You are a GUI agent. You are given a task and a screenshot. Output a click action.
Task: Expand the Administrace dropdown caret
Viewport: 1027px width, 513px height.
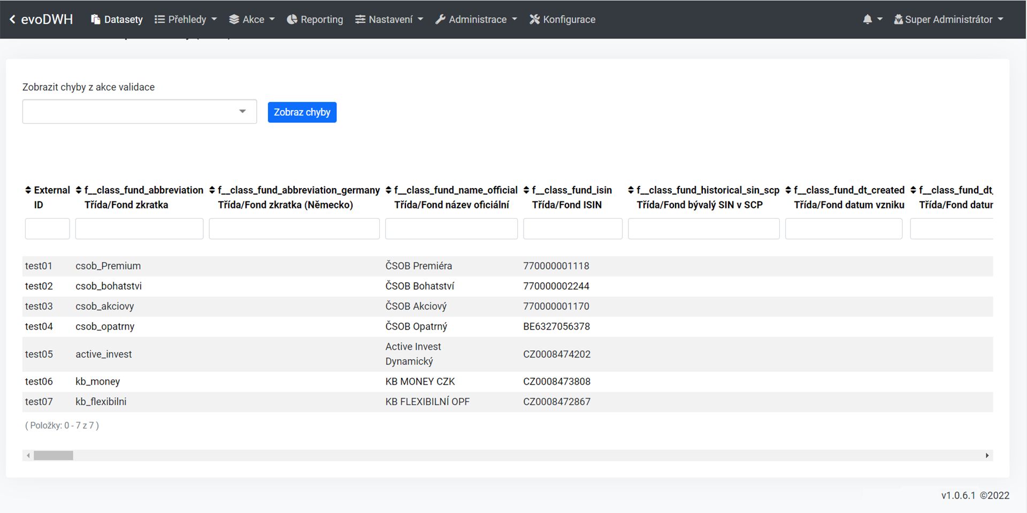(515, 19)
